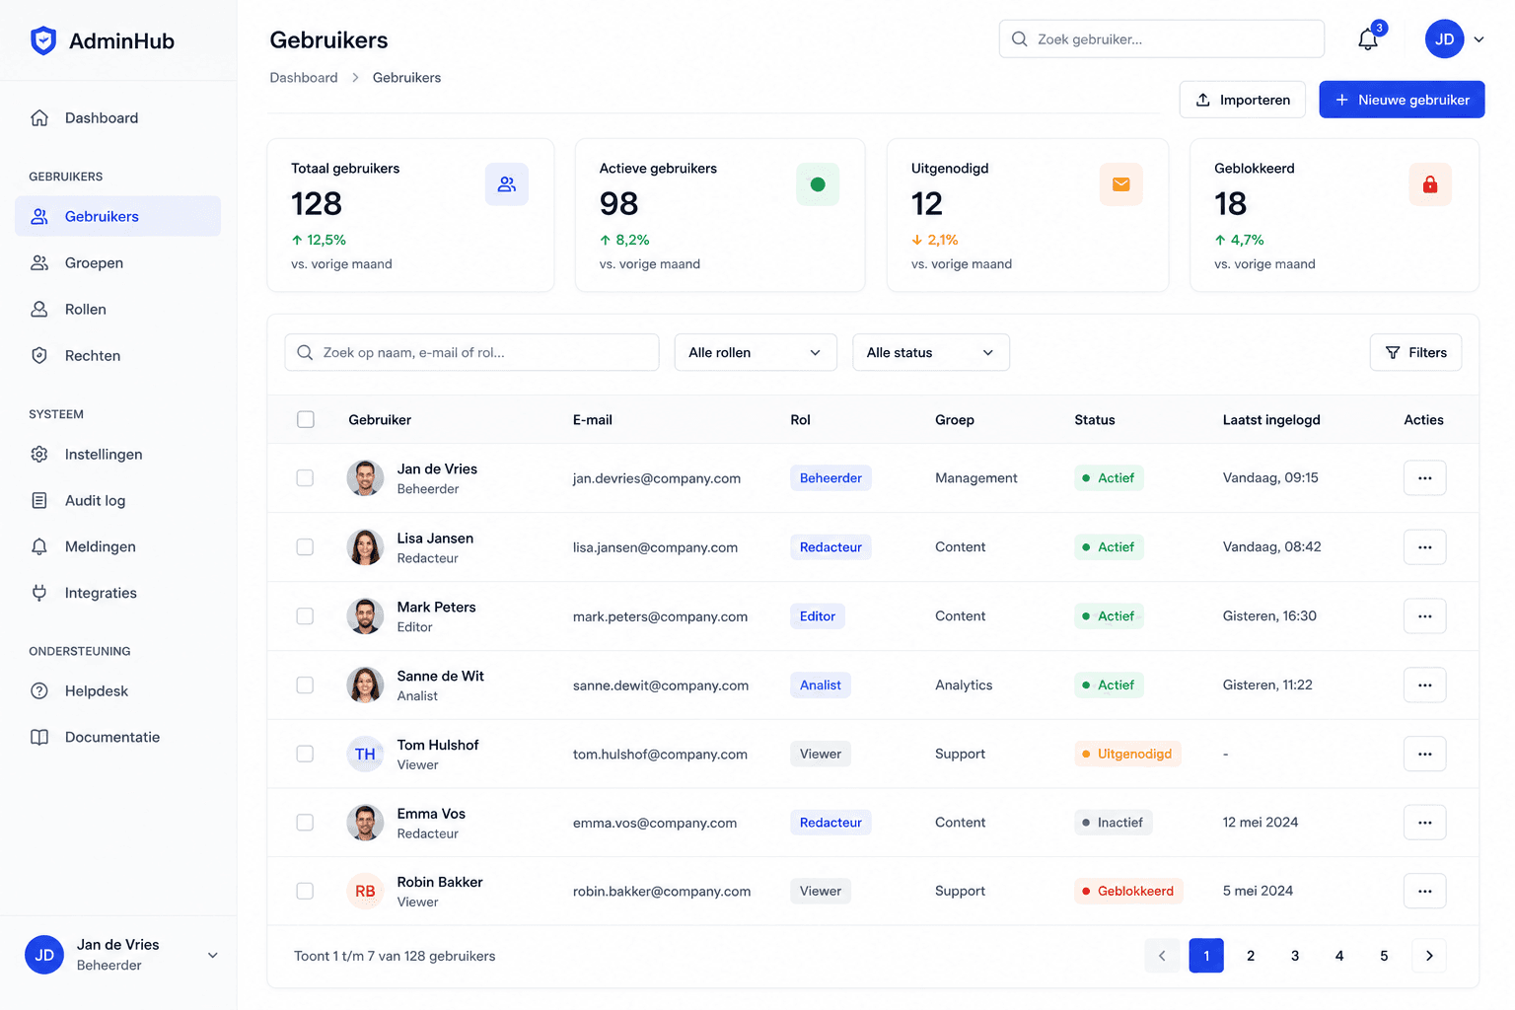The height and width of the screenshot is (1010, 1515).
Task: Open Audit log in the sidebar
Action: point(117,500)
